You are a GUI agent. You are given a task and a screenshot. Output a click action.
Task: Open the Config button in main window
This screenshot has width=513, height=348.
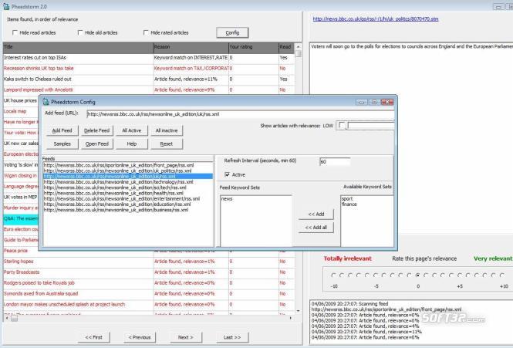pos(232,32)
